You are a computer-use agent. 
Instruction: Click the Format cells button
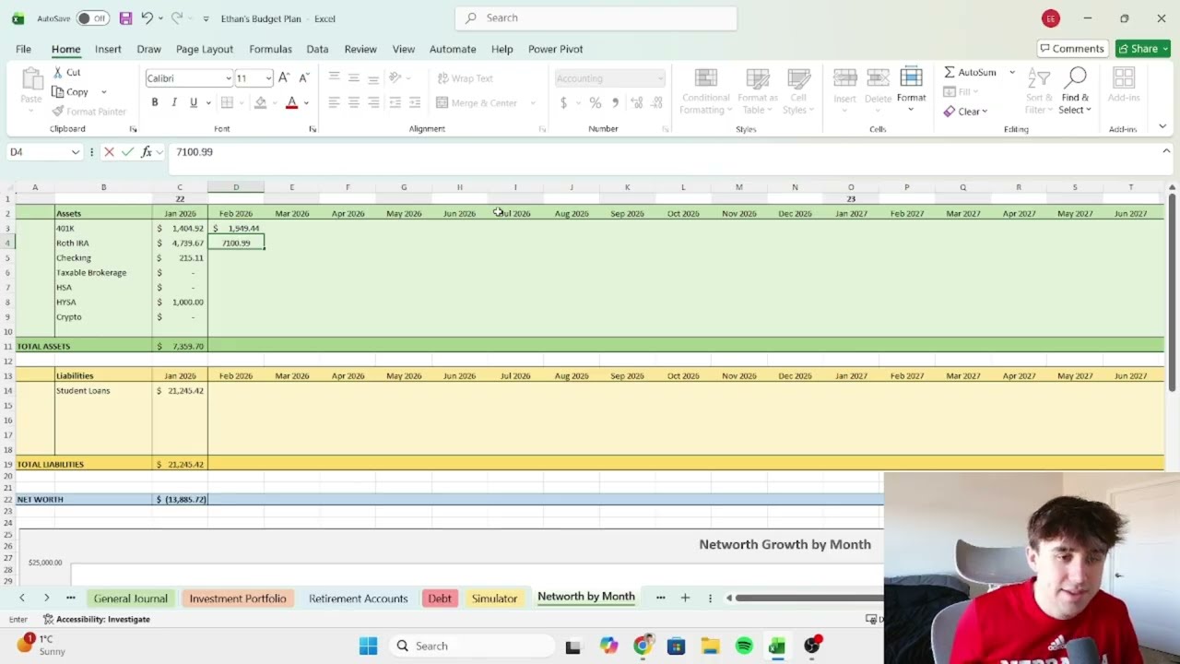(911, 90)
